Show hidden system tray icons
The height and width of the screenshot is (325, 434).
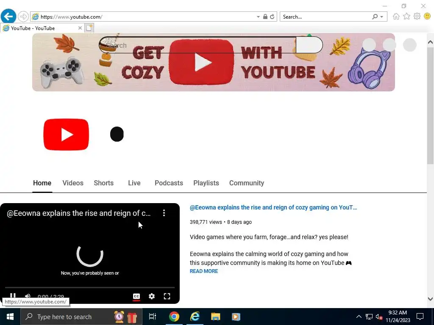(x=359, y=317)
